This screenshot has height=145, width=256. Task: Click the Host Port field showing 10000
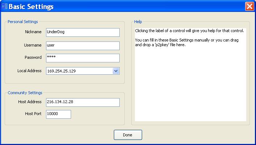point(58,114)
